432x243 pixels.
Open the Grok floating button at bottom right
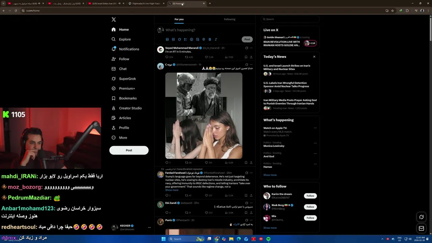pos(421,217)
